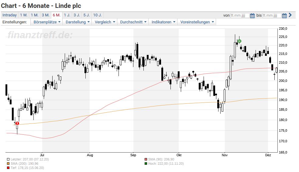Select the 5 J. time range tab
This screenshot has width=299, height=172.
[x=87, y=15]
